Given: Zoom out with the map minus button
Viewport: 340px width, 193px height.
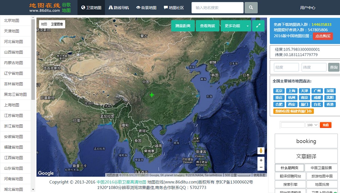Looking at the screenshot, I should pyautogui.click(x=261, y=167).
